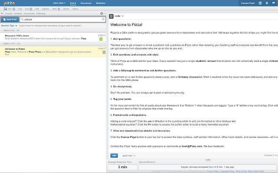
Task: Click green answered badge on Resource PDFs post
Action: point(101,39)
